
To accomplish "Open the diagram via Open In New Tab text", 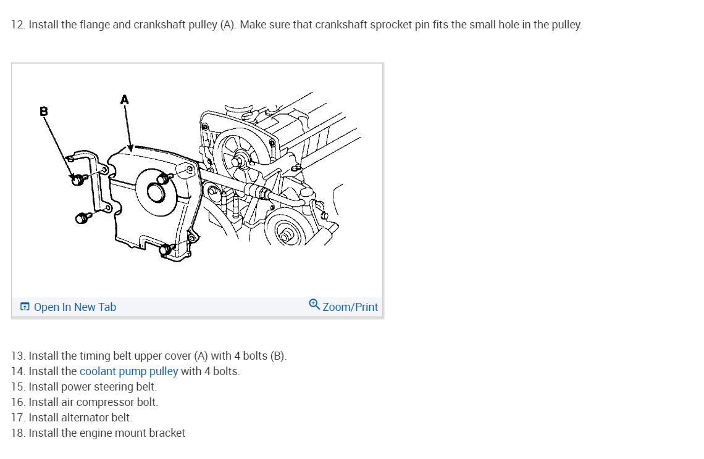I will [75, 307].
